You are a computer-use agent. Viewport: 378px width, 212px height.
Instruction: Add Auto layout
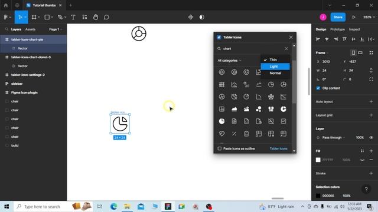click(371, 102)
